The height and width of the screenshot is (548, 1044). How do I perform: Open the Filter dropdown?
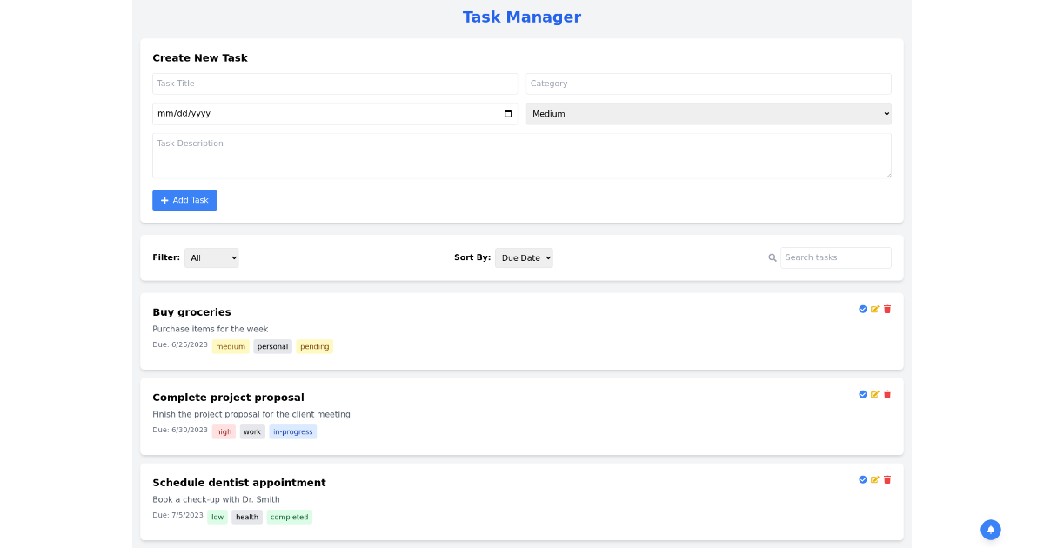click(x=211, y=257)
